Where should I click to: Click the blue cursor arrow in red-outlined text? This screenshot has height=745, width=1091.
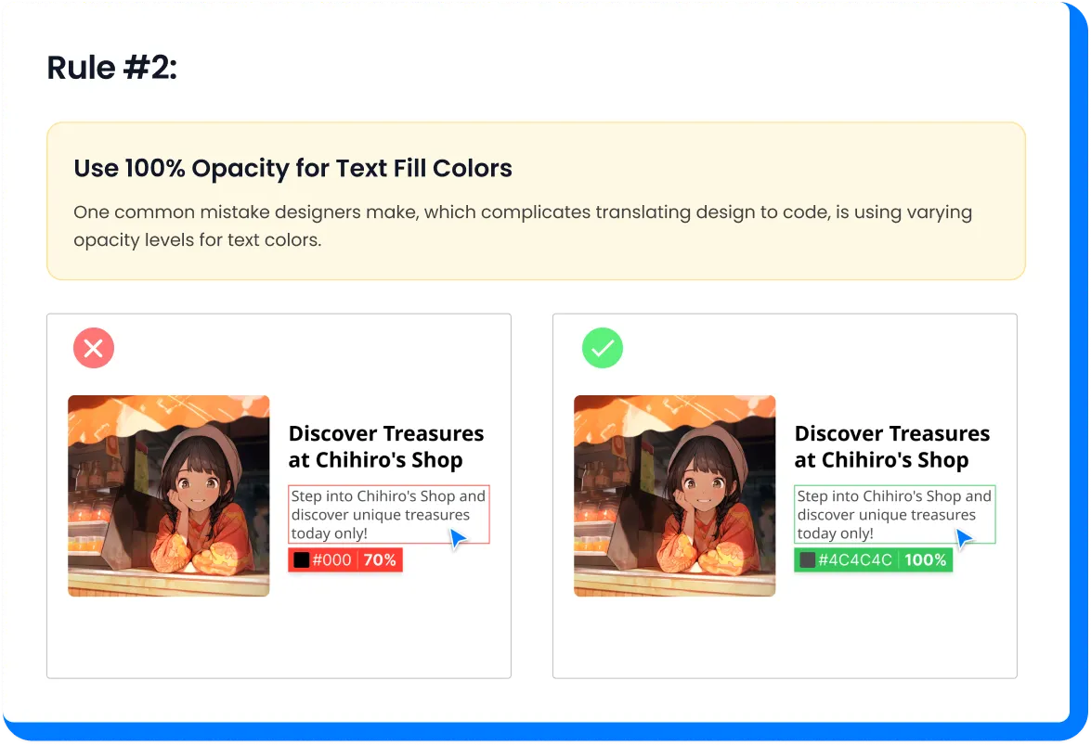[458, 539]
